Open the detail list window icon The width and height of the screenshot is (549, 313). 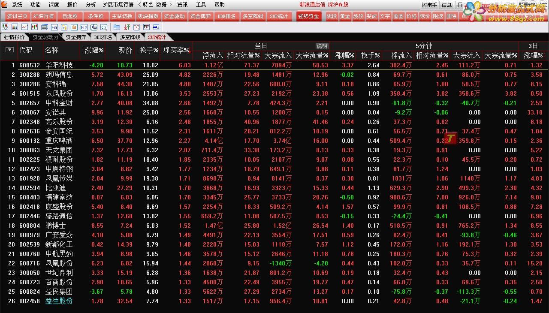(x=44, y=27)
